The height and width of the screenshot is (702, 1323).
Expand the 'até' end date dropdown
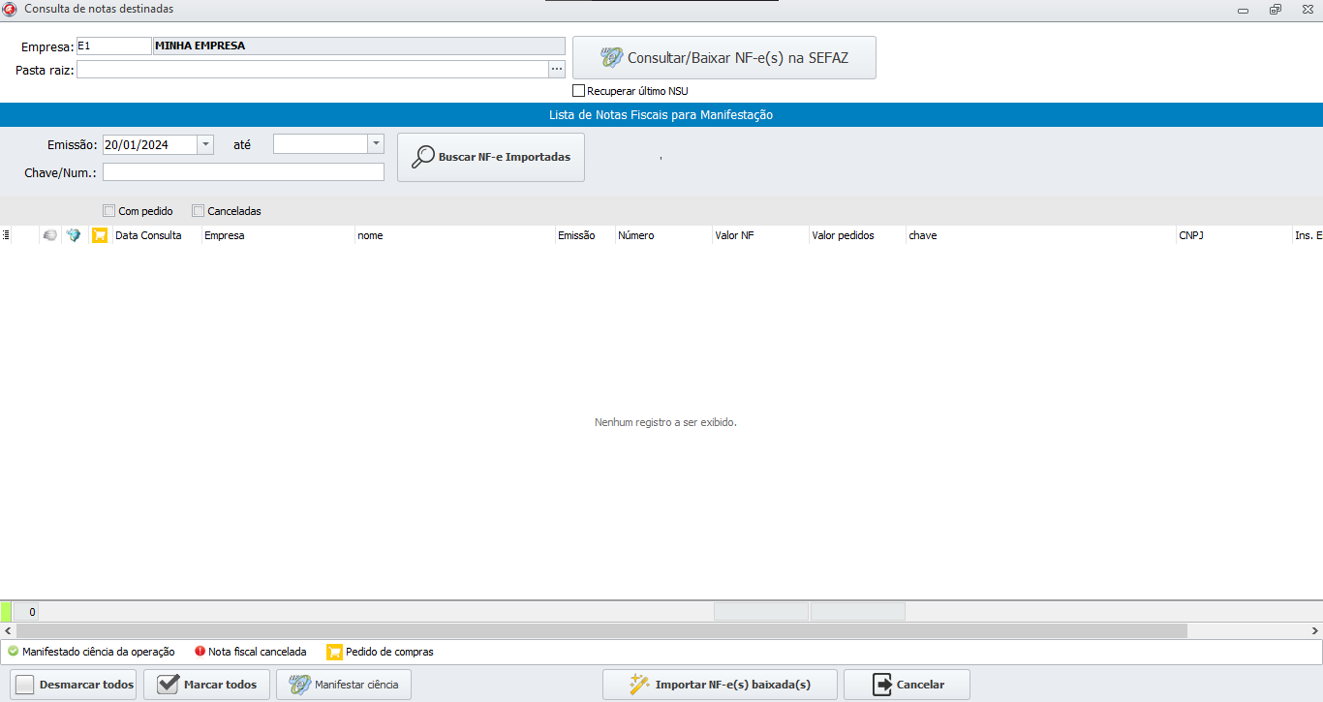coord(376,144)
